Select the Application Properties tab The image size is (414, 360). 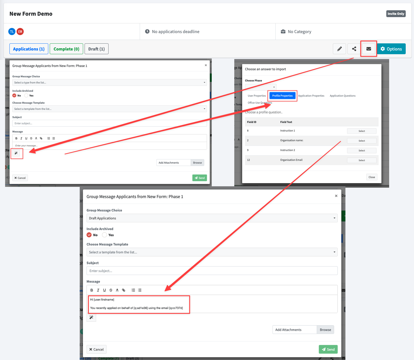(311, 96)
